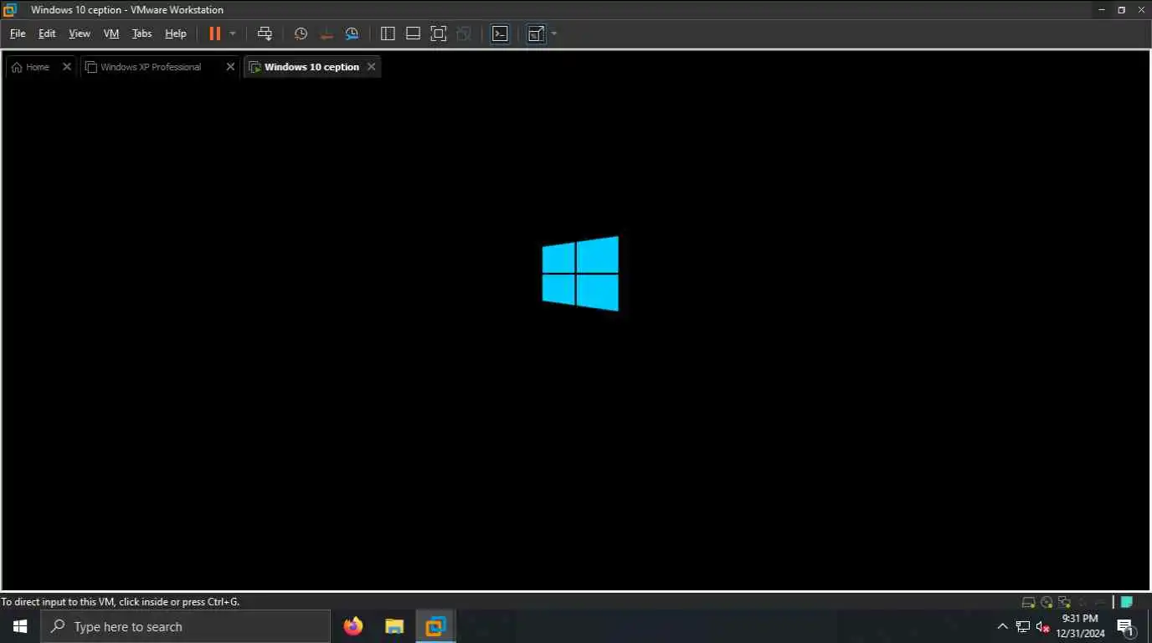Revert VM to previous snapshot
The height and width of the screenshot is (643, 1152).
tap(327, 33)
